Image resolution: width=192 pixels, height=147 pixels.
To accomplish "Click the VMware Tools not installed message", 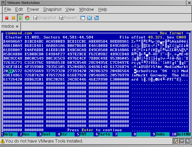I will 44,141.
